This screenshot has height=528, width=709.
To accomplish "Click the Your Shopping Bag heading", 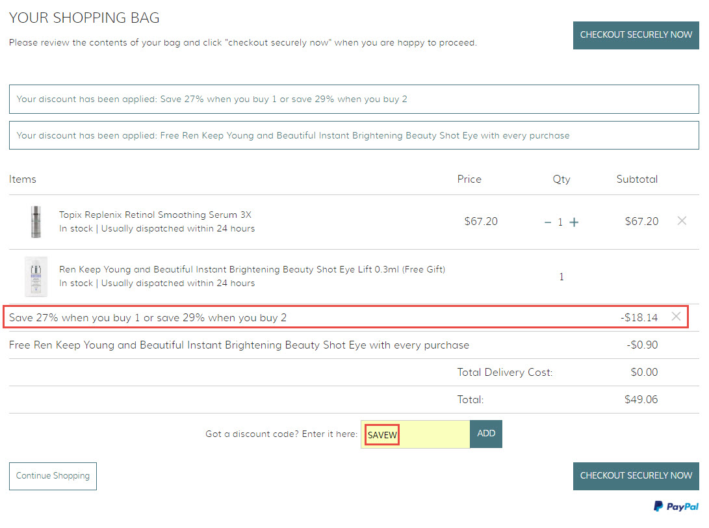I will (x=84, y=18).
